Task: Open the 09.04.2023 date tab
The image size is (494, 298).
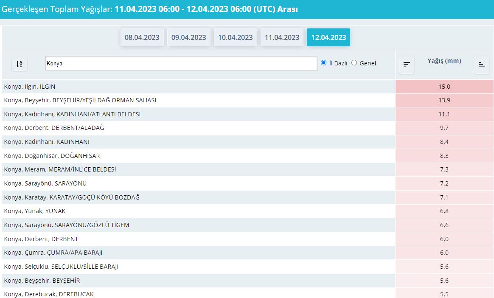Action: (189, 37)
